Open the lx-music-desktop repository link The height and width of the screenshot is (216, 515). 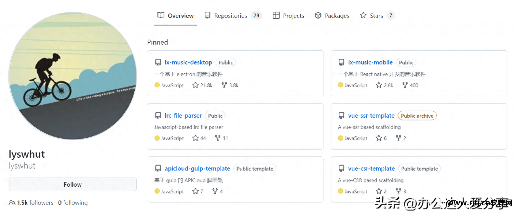188,62
